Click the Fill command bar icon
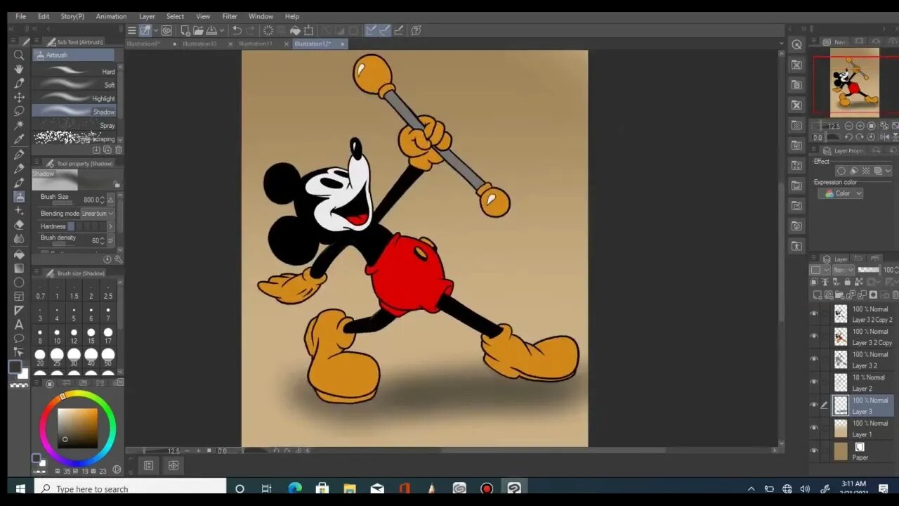The image size is (899, 506). (x=295, y=30)
